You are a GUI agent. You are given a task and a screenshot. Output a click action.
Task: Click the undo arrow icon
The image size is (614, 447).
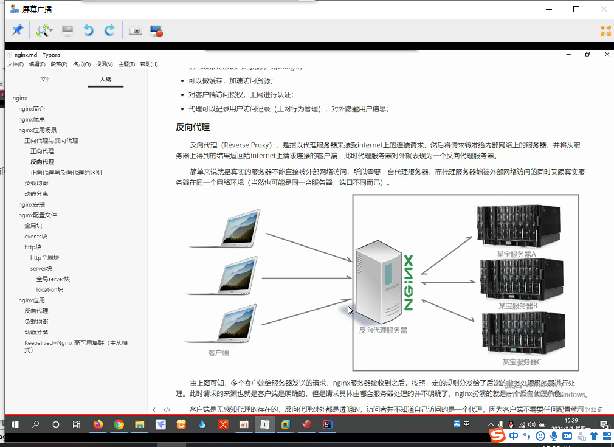point(89,30)
